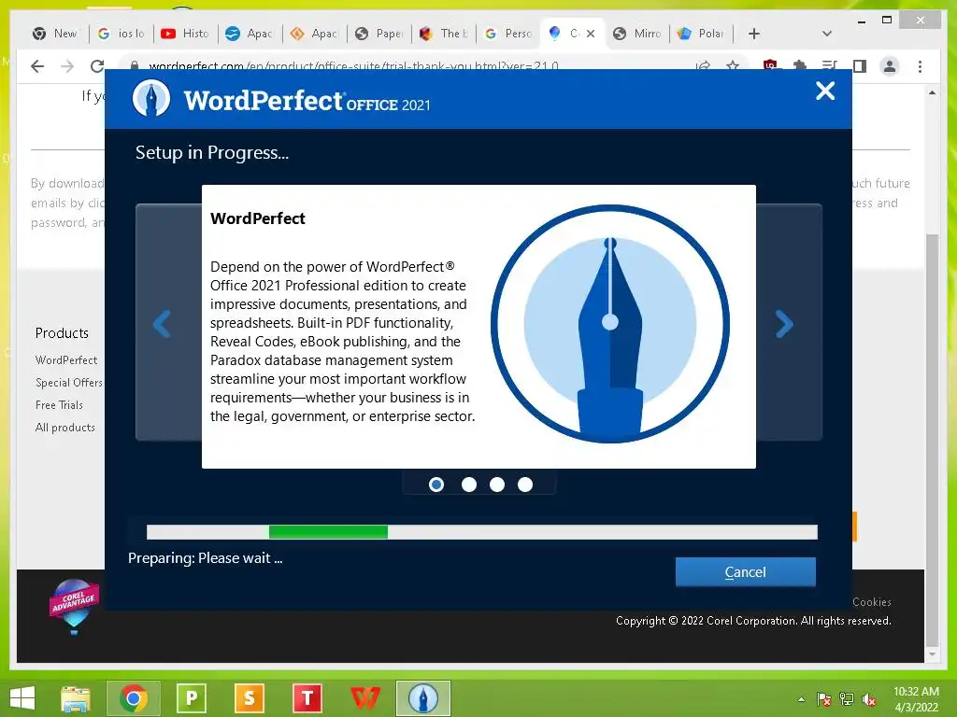Select the third carousel dot indicator
957x717 pixels.
click(497, 485)
